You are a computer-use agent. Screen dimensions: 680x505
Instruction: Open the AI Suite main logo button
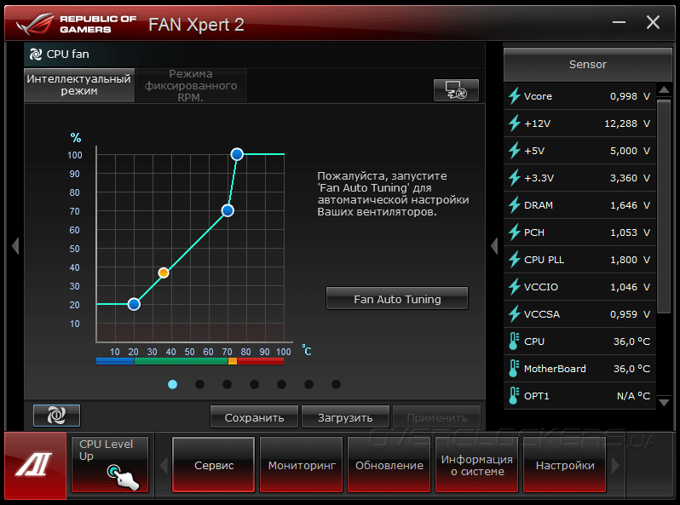click(x=35, y=465)
